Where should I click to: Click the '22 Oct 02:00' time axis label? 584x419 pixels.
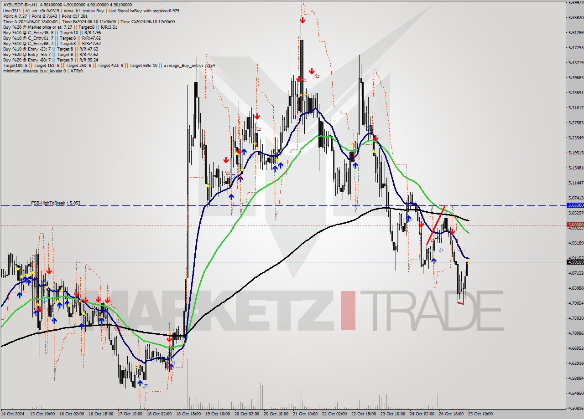[x=334, y=414]
